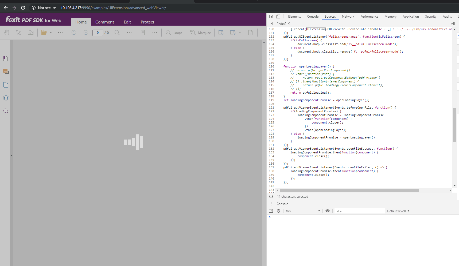Reload the browser page

click(x=23, y=8)
